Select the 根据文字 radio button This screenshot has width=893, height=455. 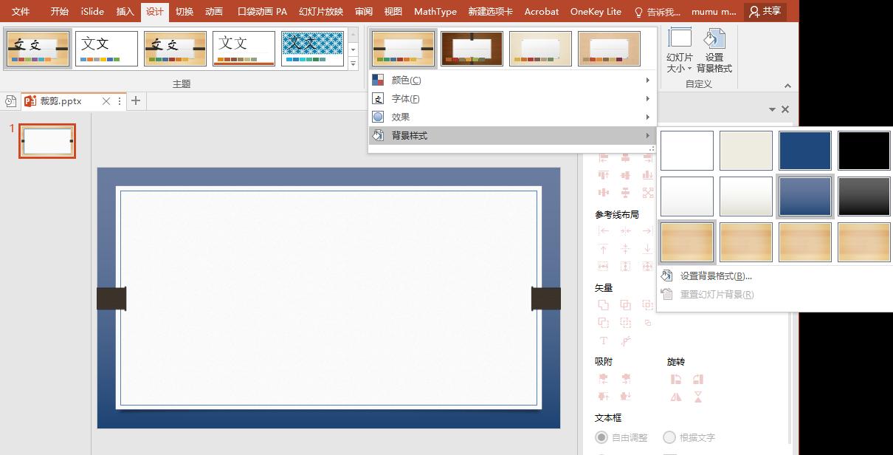point(669,437)
